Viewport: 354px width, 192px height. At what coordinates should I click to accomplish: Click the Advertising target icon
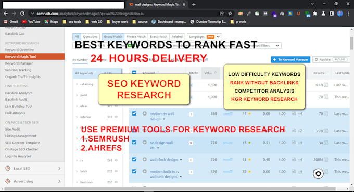[8, 181]
